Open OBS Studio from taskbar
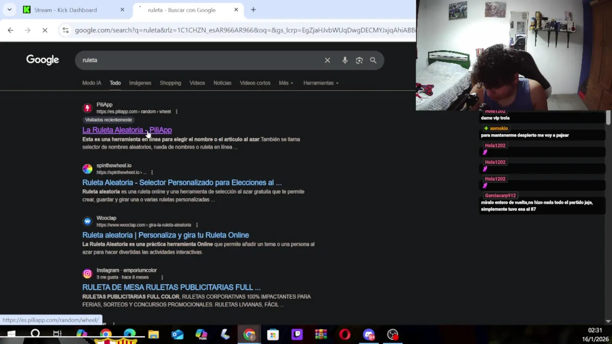 [393, 334]
